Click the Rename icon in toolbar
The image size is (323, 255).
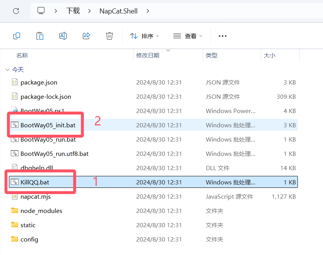tap(63, 36)
